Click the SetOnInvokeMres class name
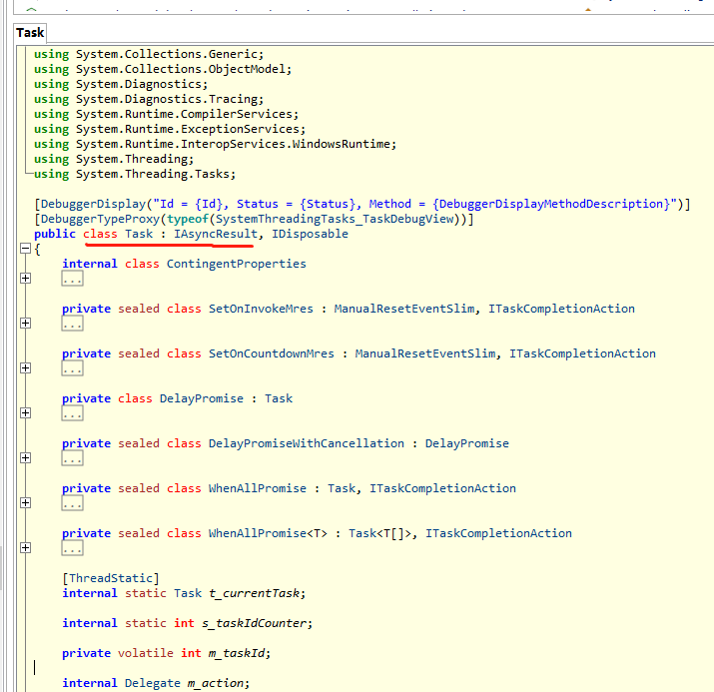 261,309
